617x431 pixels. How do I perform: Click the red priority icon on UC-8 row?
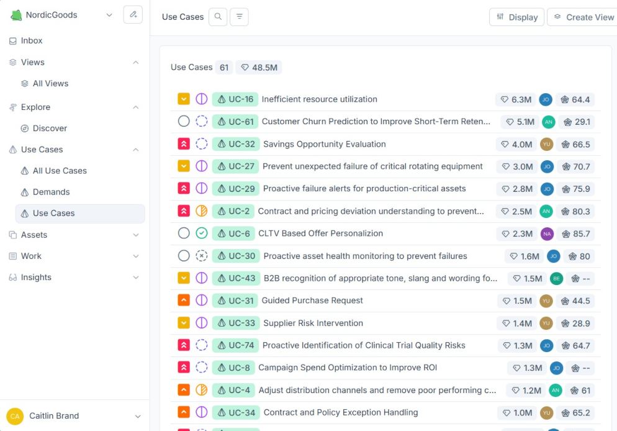(x=184, y=367)
